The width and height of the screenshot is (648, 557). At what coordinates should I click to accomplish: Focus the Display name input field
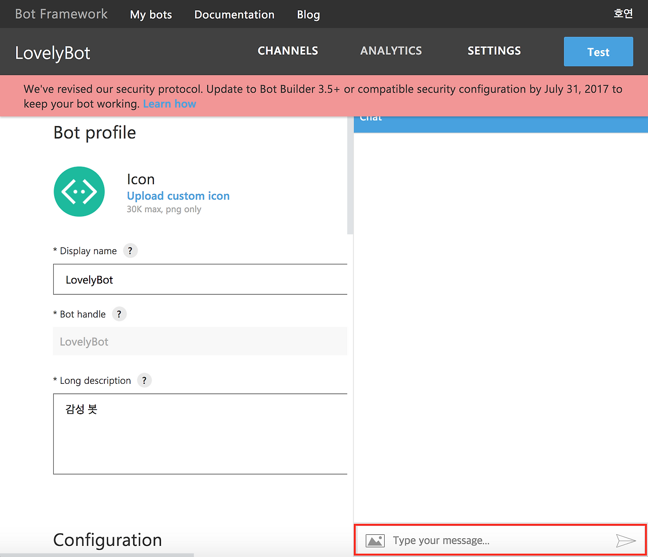[x=200, y=279]
